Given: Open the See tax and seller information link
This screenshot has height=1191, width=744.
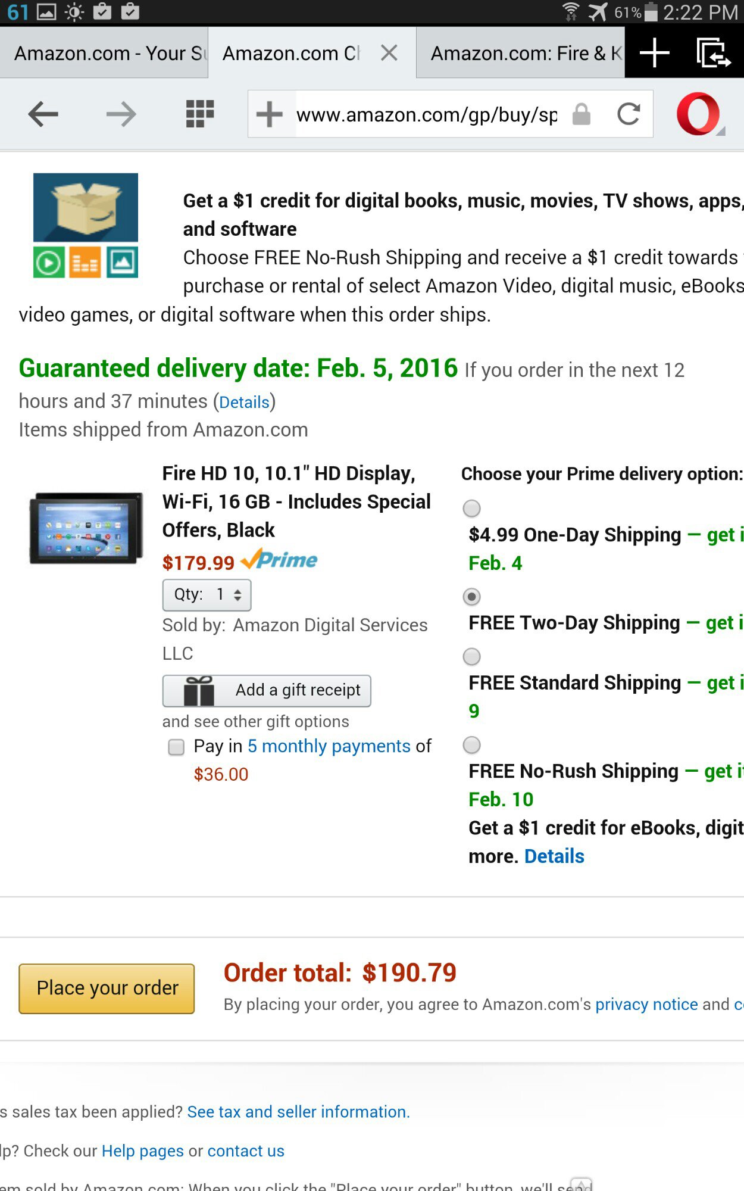Looking at the screenshot, I should click(x=298, y=1112).
